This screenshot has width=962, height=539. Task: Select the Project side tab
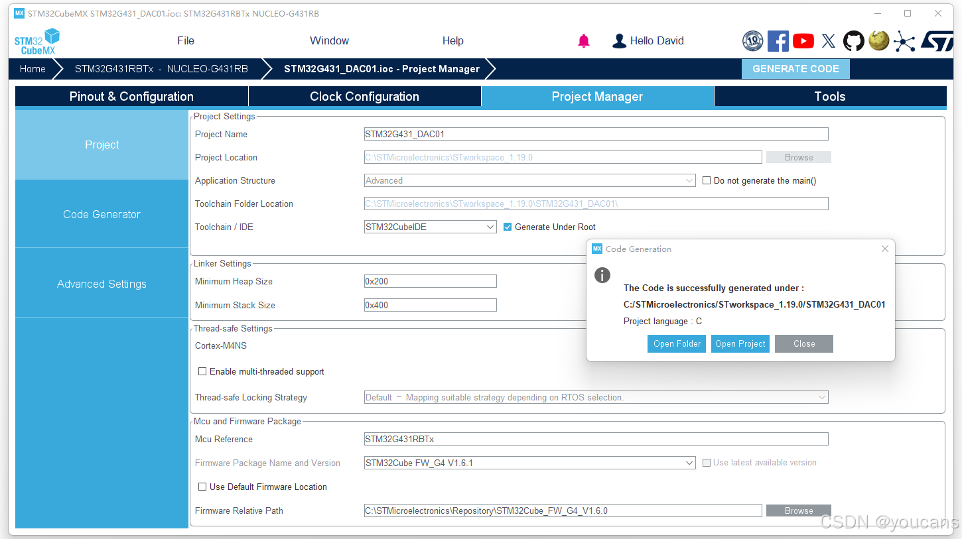point(102,145)
